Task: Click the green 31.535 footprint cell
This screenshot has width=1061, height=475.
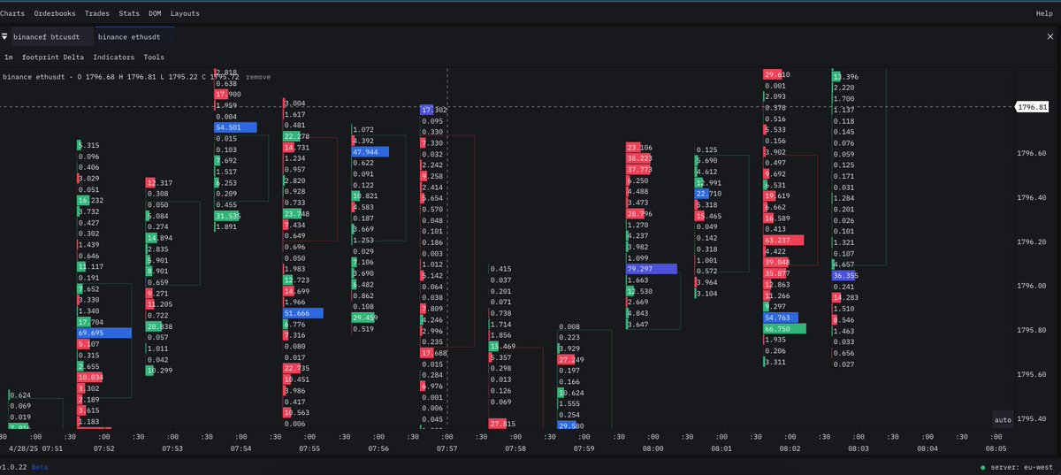Action: (x=227, y=215)
